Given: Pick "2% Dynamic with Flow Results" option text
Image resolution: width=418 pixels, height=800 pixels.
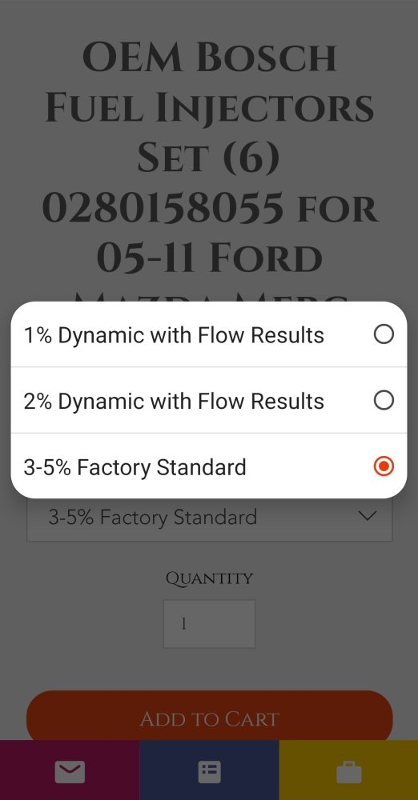Looking at the screenshot, I should (x=174, y=401).
